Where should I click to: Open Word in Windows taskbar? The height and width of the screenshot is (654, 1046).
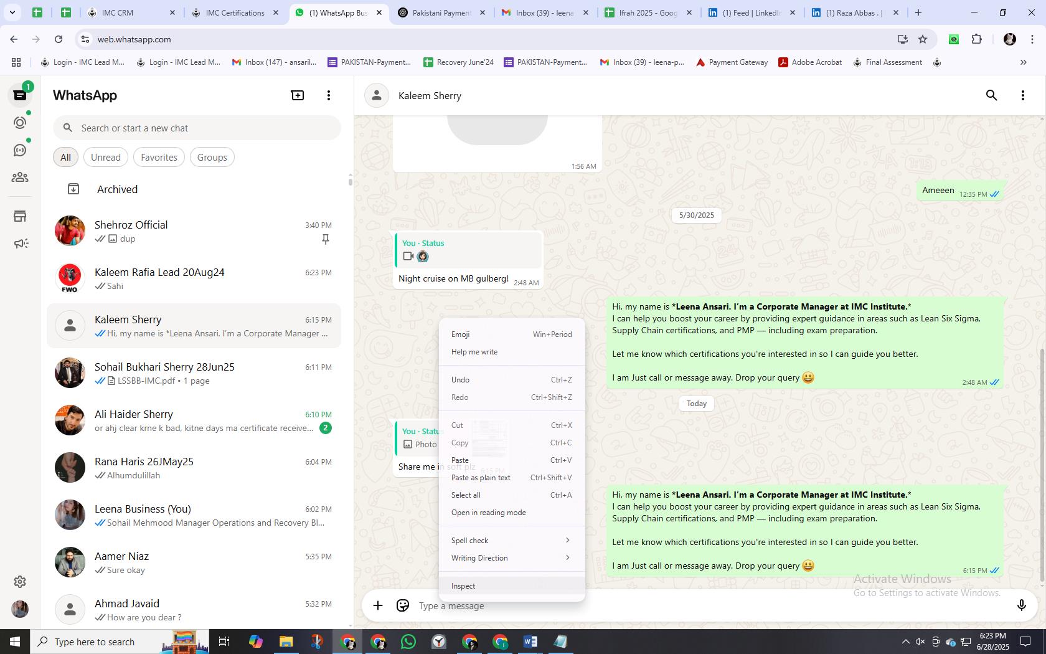[x=530, y=642]
